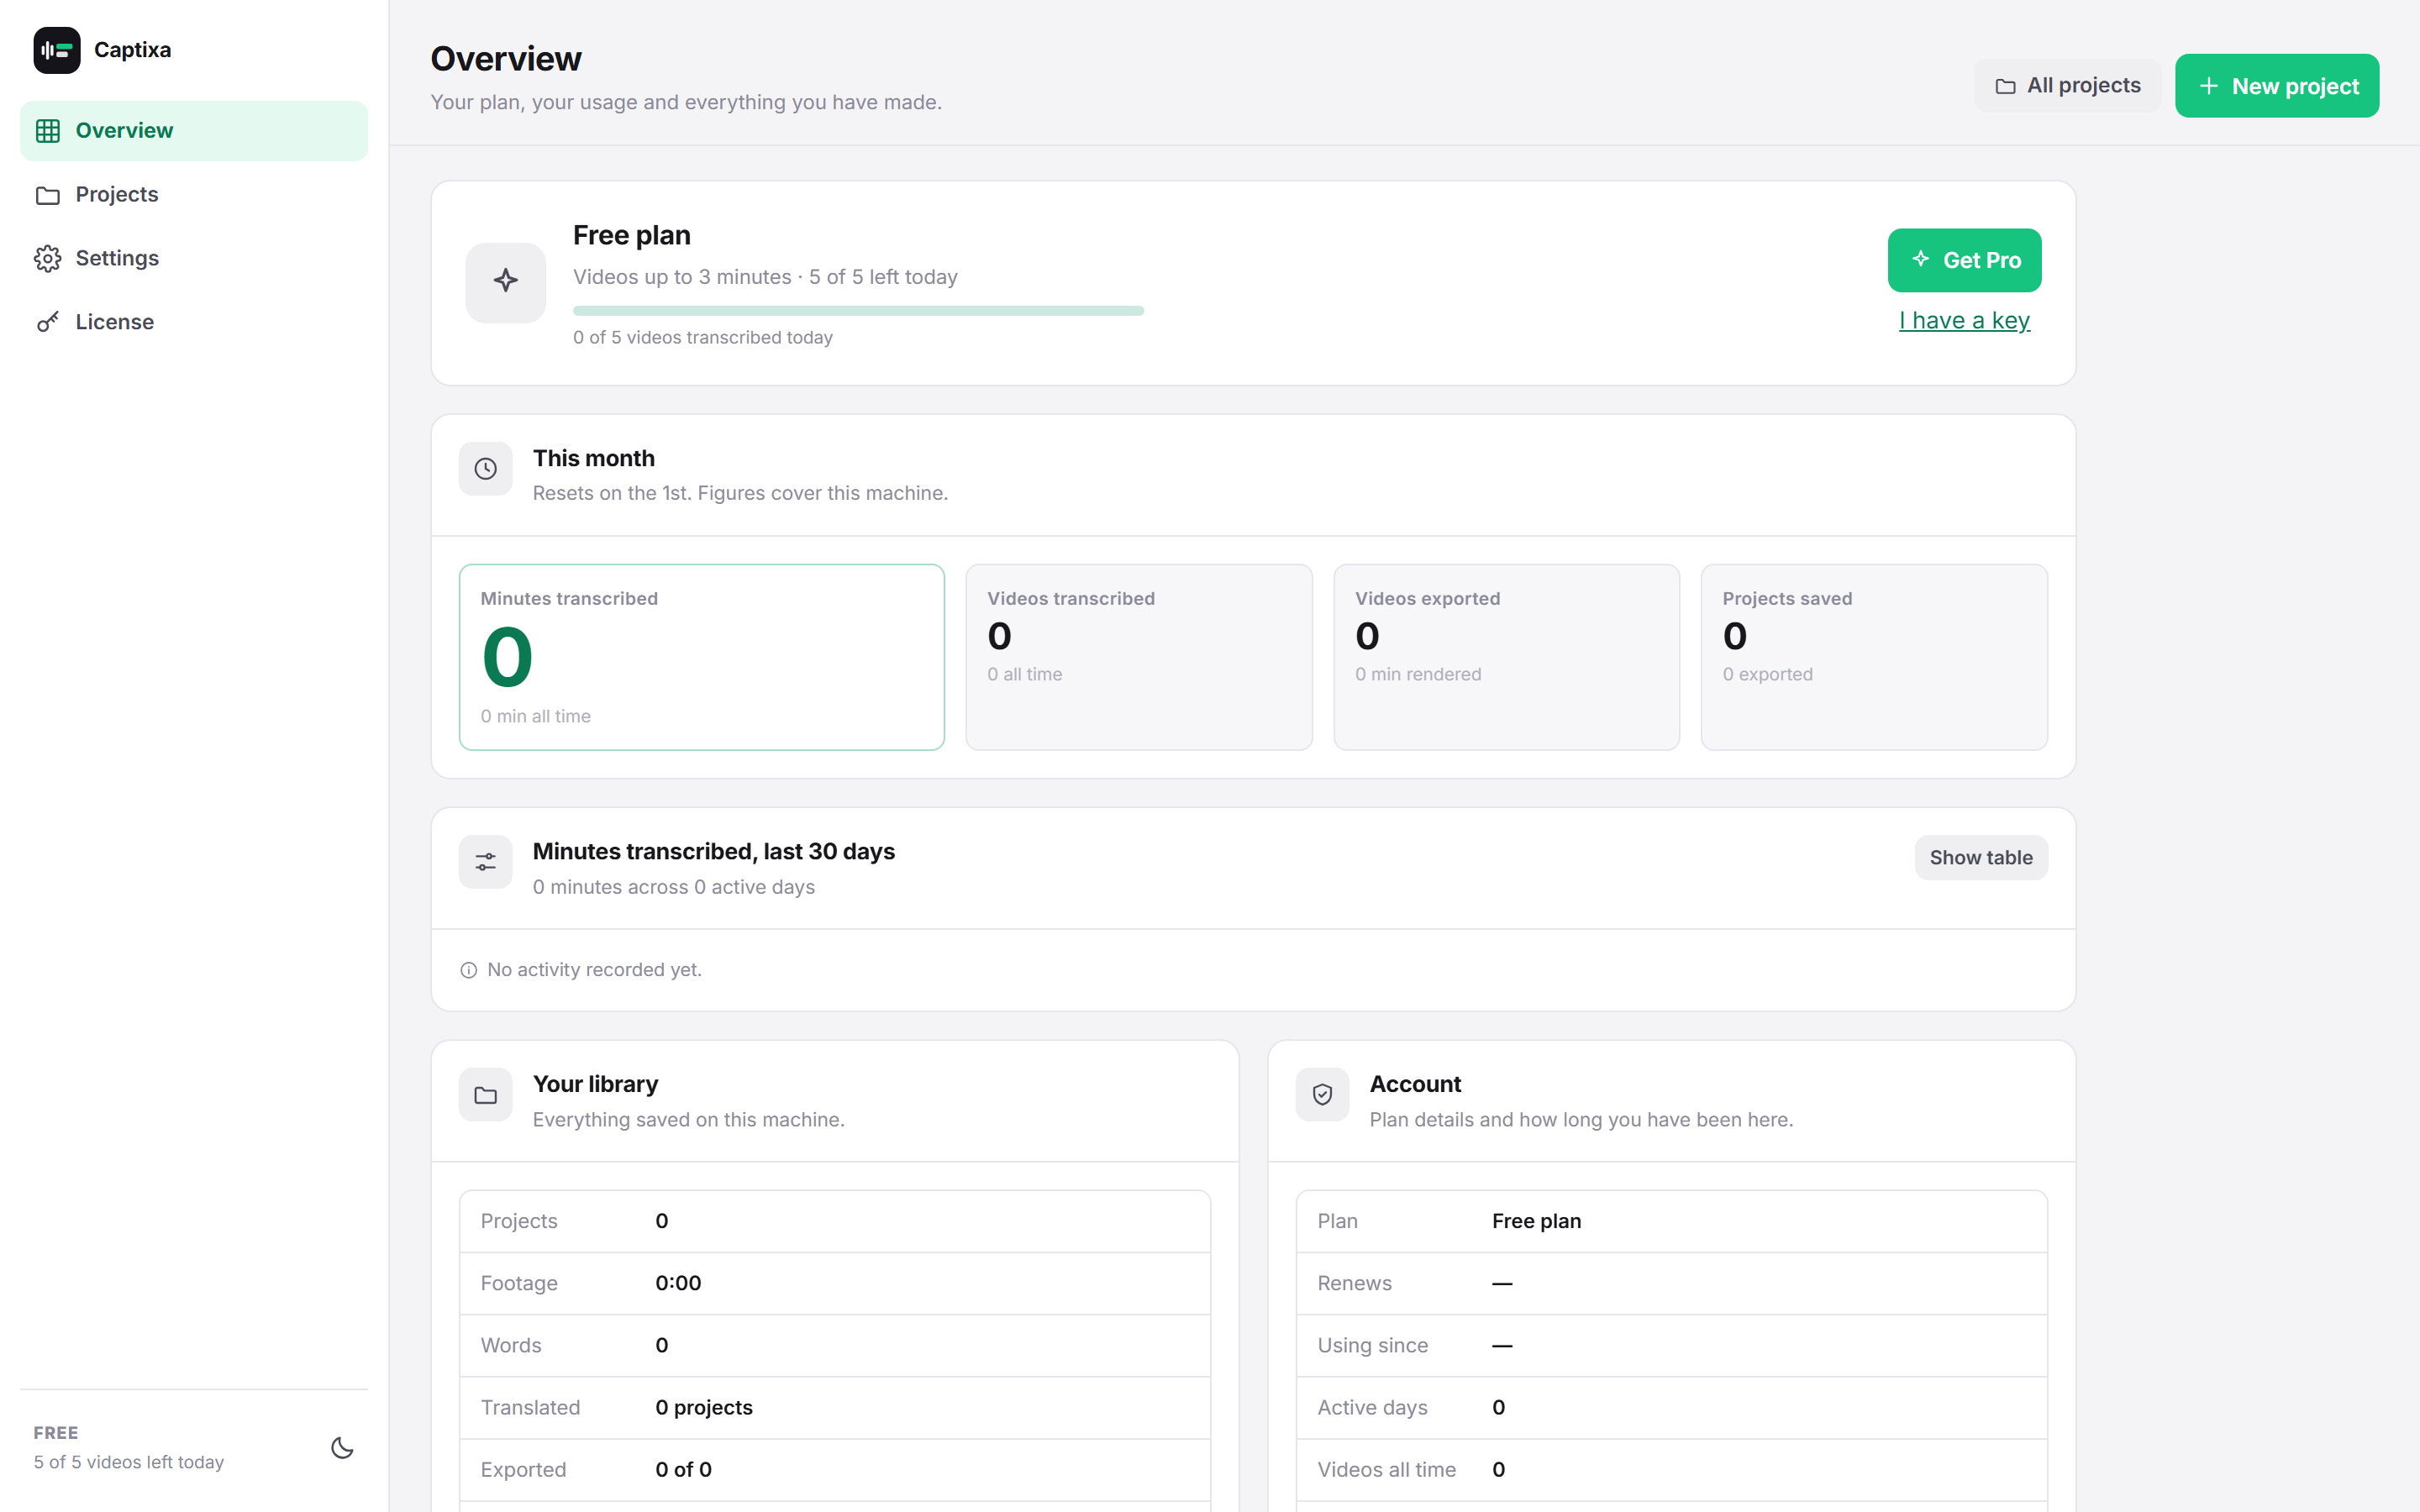
Task: Select the Projects saved stat card
Action: 1874,657
